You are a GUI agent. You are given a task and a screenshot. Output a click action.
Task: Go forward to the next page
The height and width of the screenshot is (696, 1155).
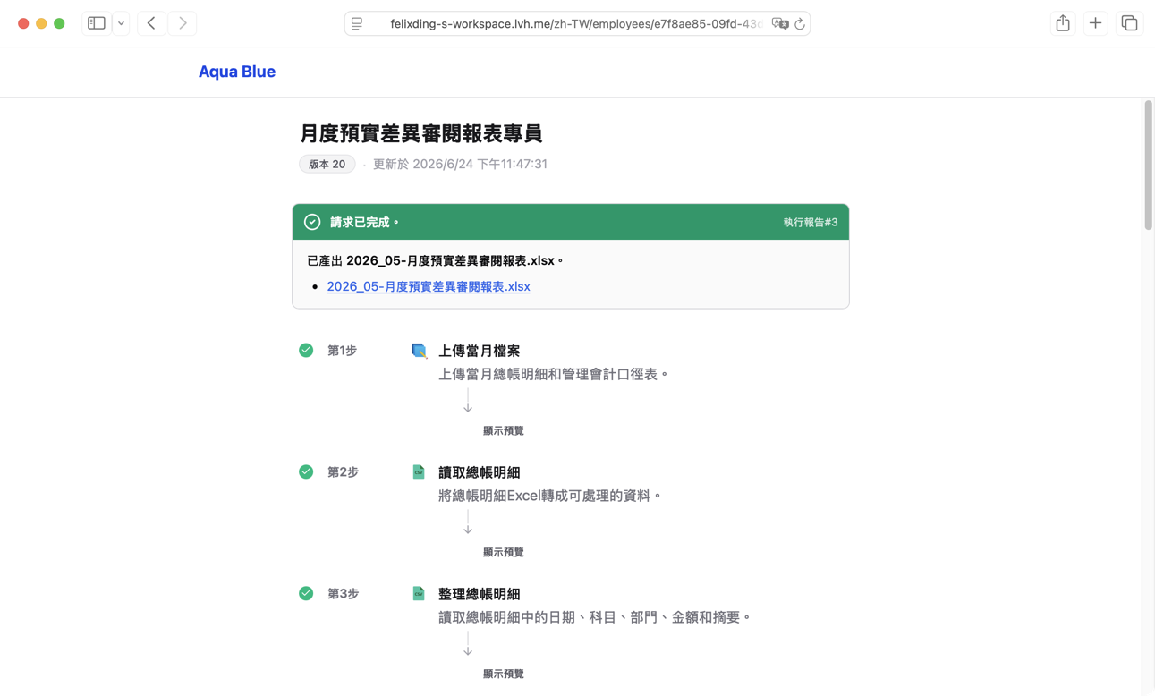183,23
